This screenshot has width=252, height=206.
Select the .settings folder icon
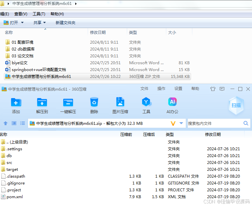[x=3, y=149]
